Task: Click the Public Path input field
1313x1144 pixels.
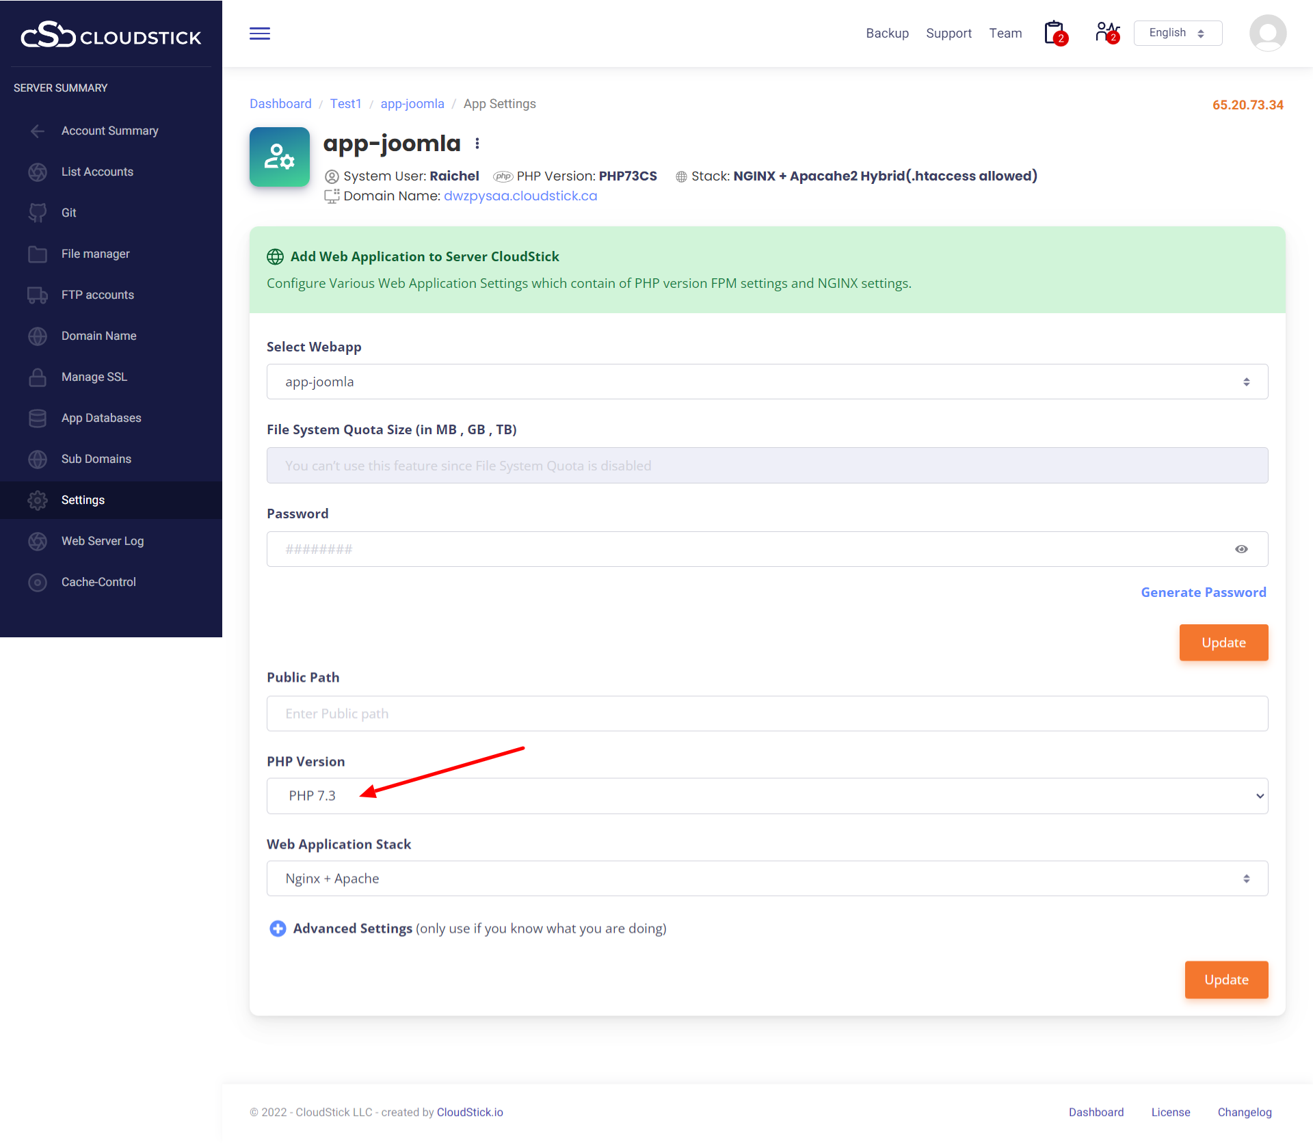Action: pos(767,714)
